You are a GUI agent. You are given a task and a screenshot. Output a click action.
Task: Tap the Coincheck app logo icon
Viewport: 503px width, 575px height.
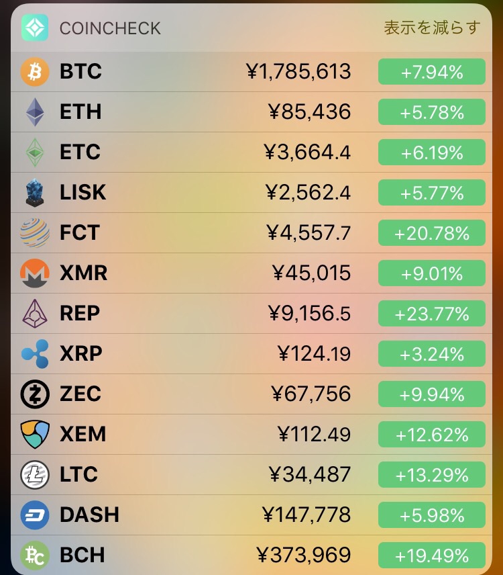(x=35, y=28)
